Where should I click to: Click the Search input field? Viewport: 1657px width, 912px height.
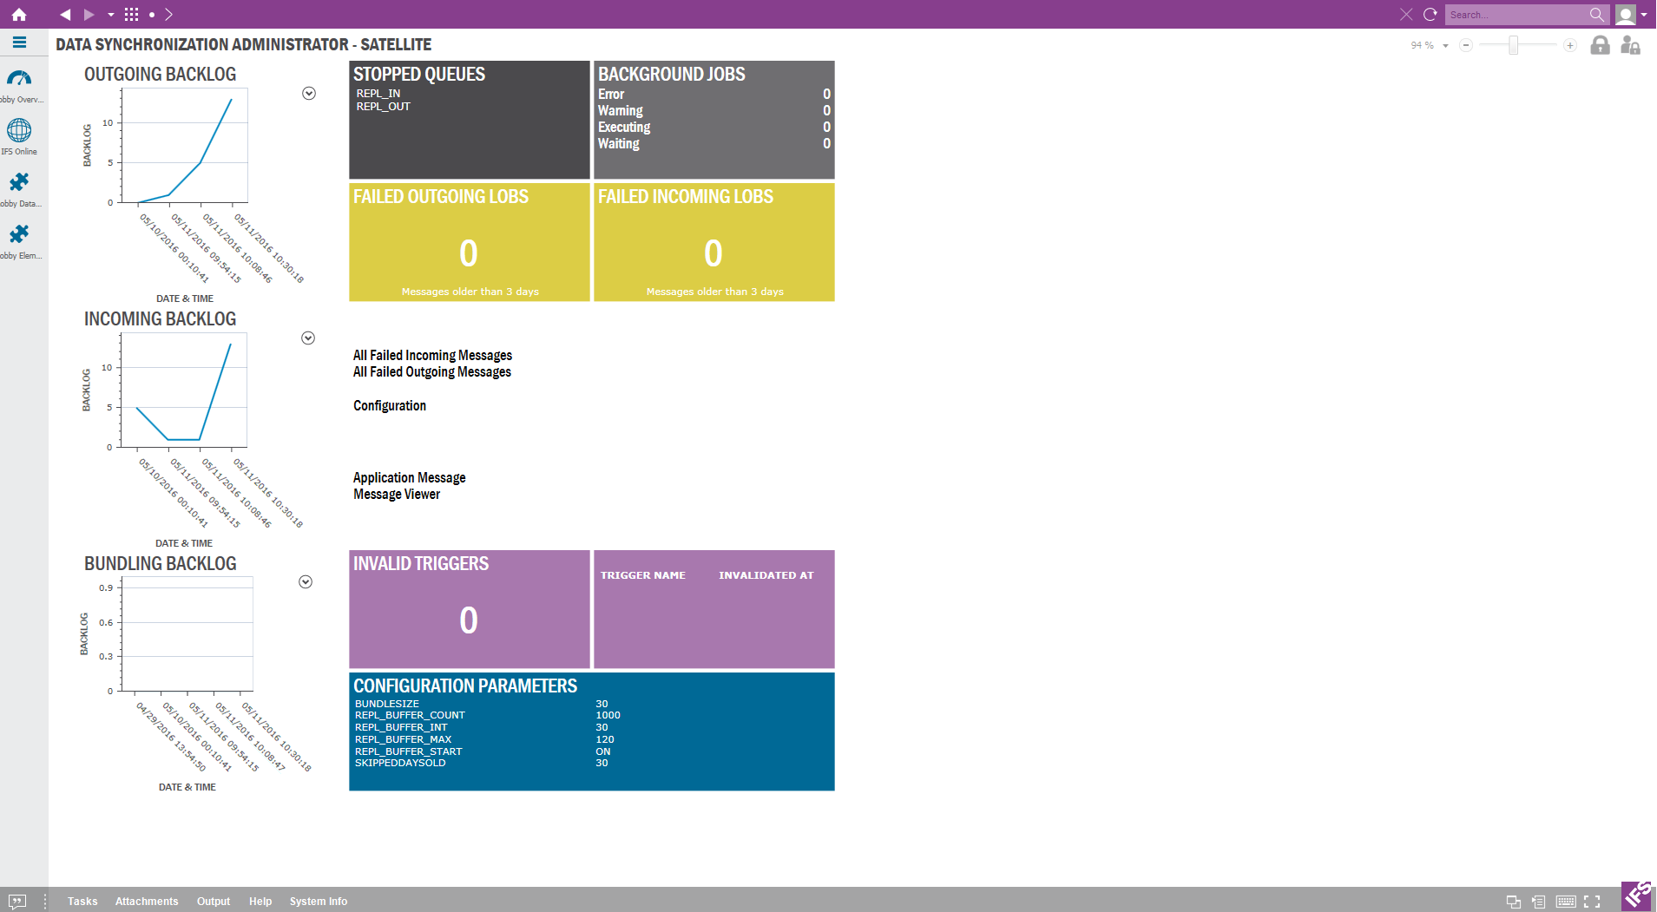click(x=1515, y=15)
